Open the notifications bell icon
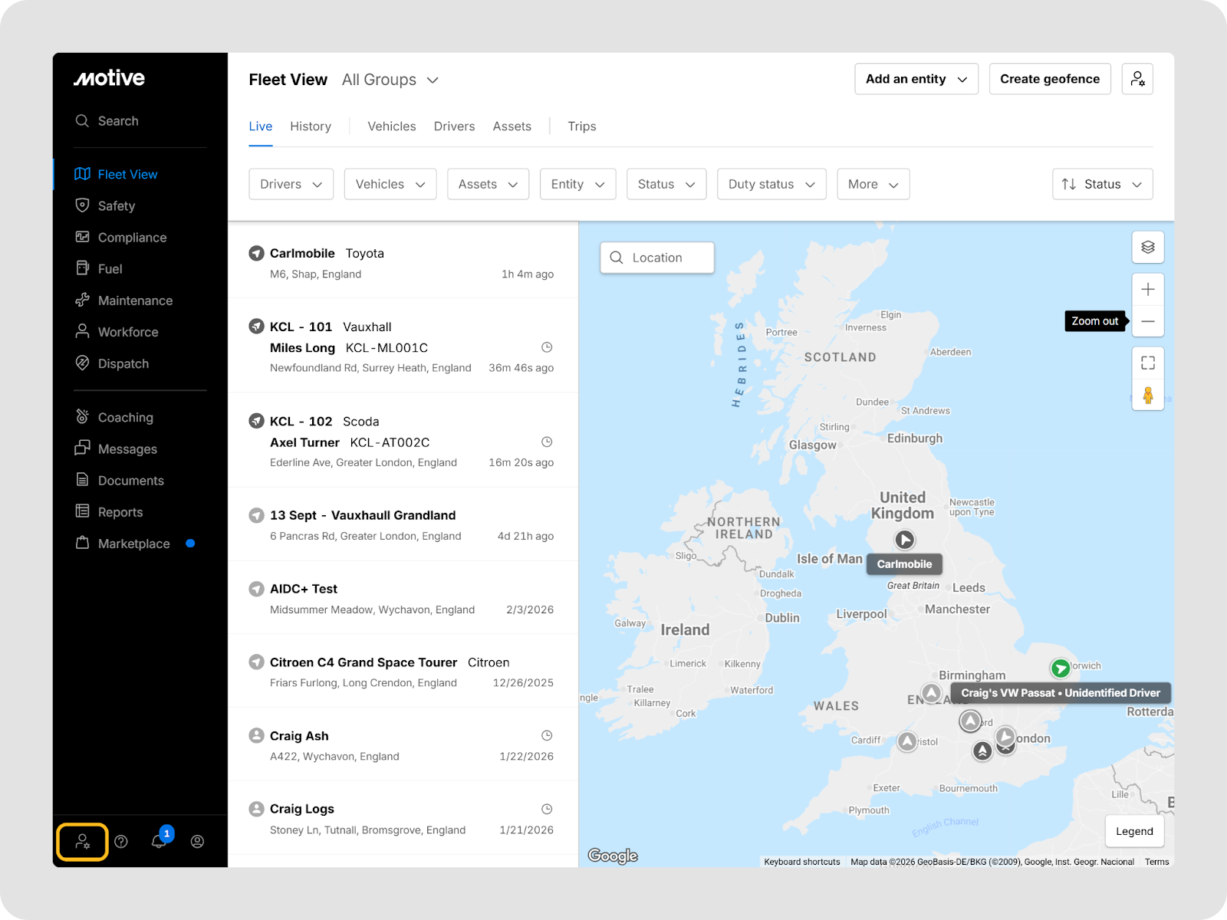 pyautogui.click(x=159, y=842)
